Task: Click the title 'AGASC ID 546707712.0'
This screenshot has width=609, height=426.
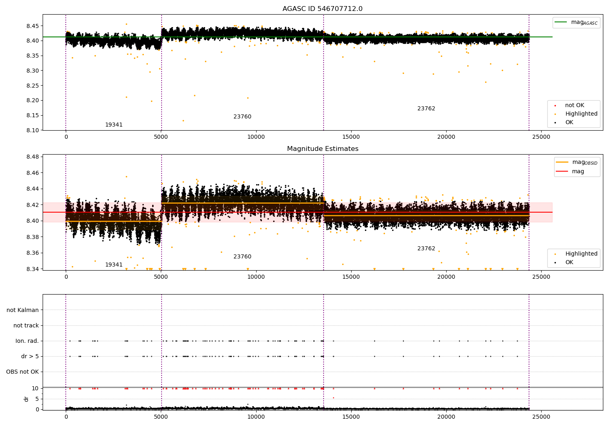Action: tap(322, 9)
